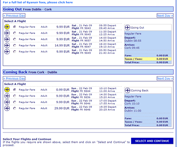Click Flight FR 9849 text
177x147 pixels.
click(x=81, y=53)
